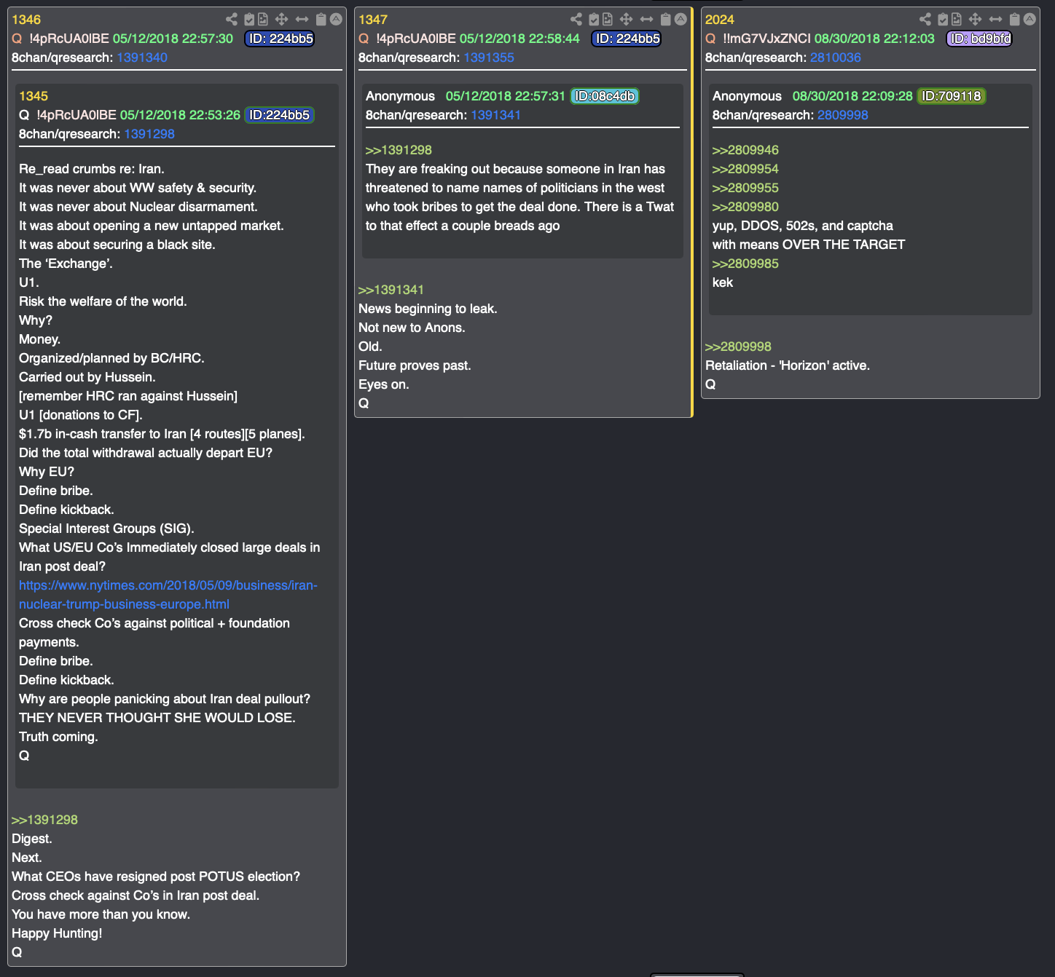Open 8chan thread link 2809998

pos(843,115)
